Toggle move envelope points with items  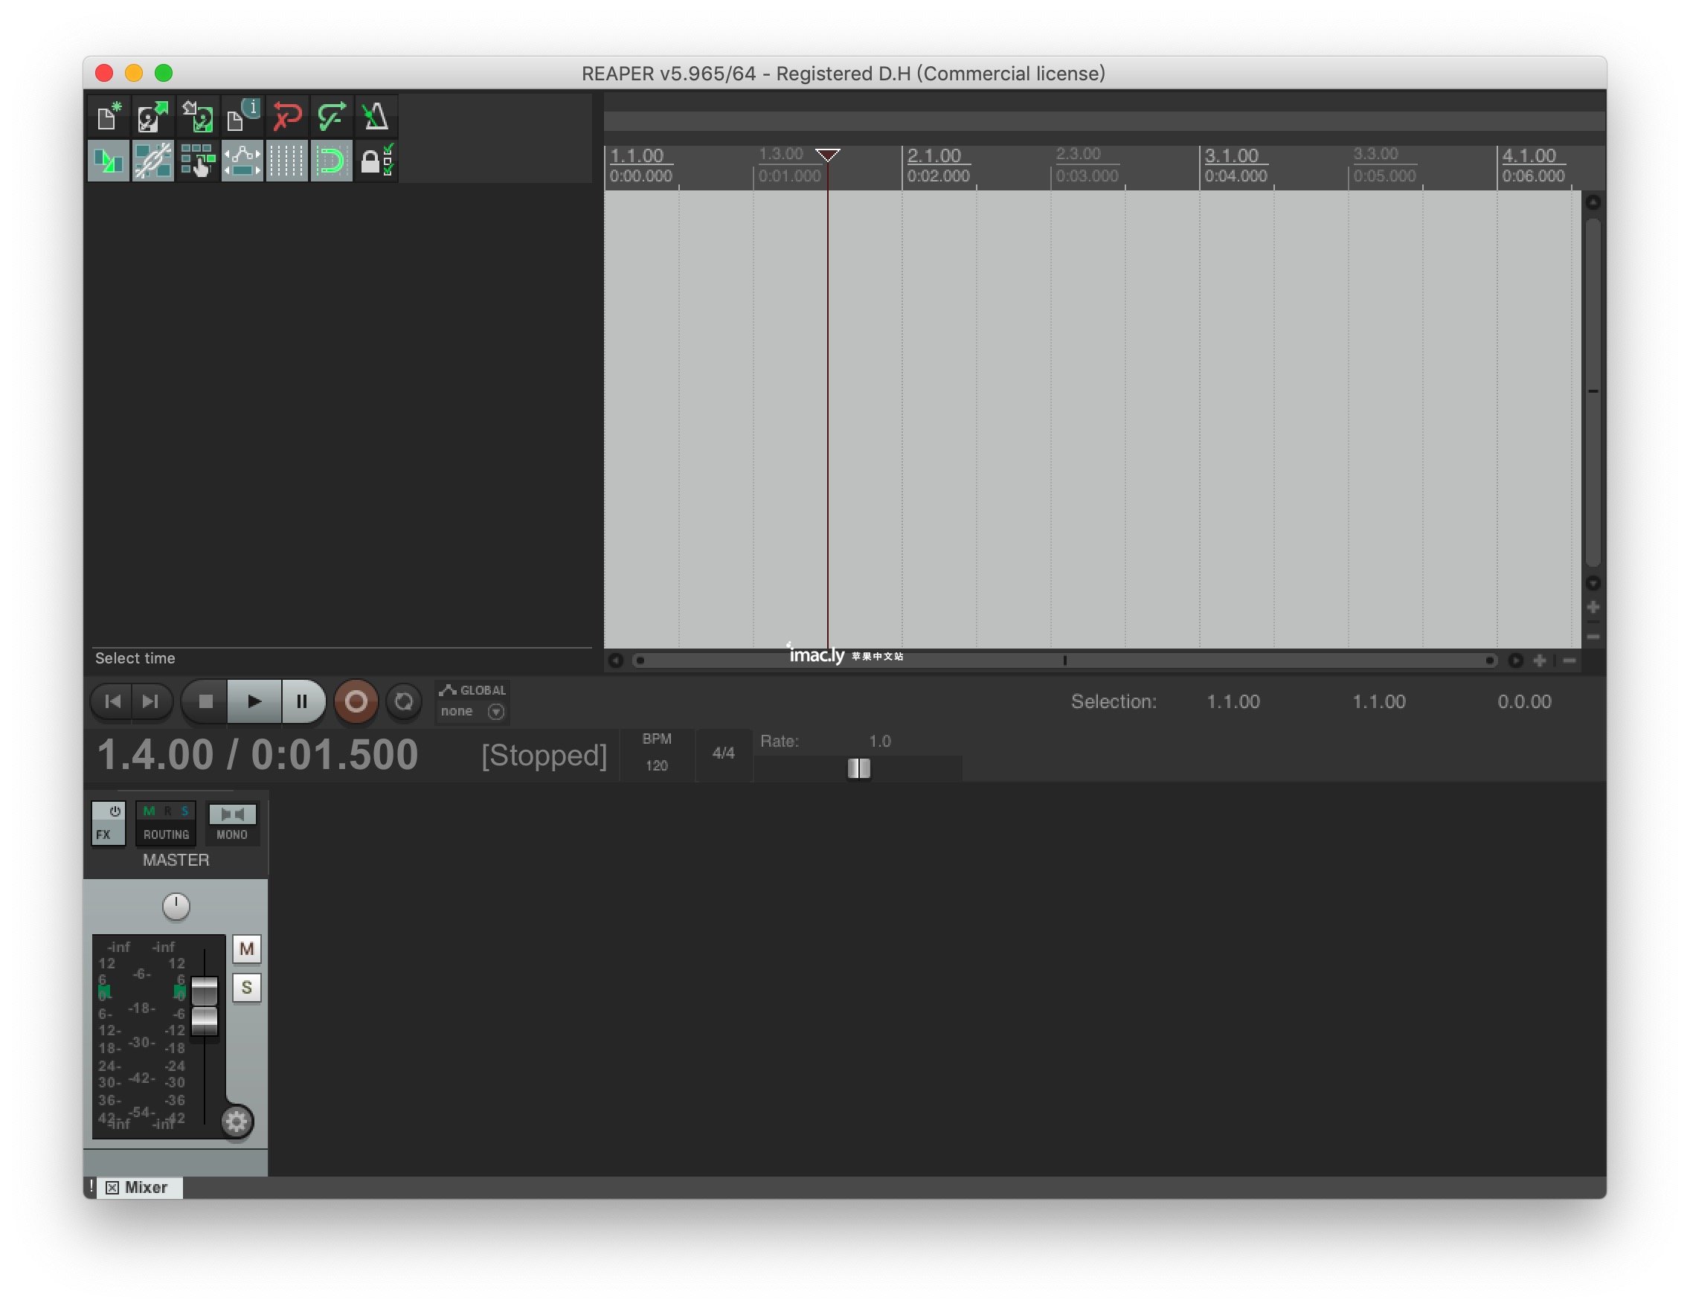[x=242, y=161]
